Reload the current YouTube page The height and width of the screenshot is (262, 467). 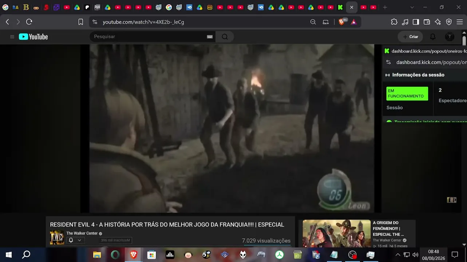pos(29,22)
